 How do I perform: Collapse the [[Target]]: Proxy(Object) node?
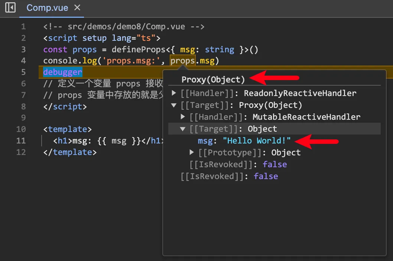pos(174,105)
